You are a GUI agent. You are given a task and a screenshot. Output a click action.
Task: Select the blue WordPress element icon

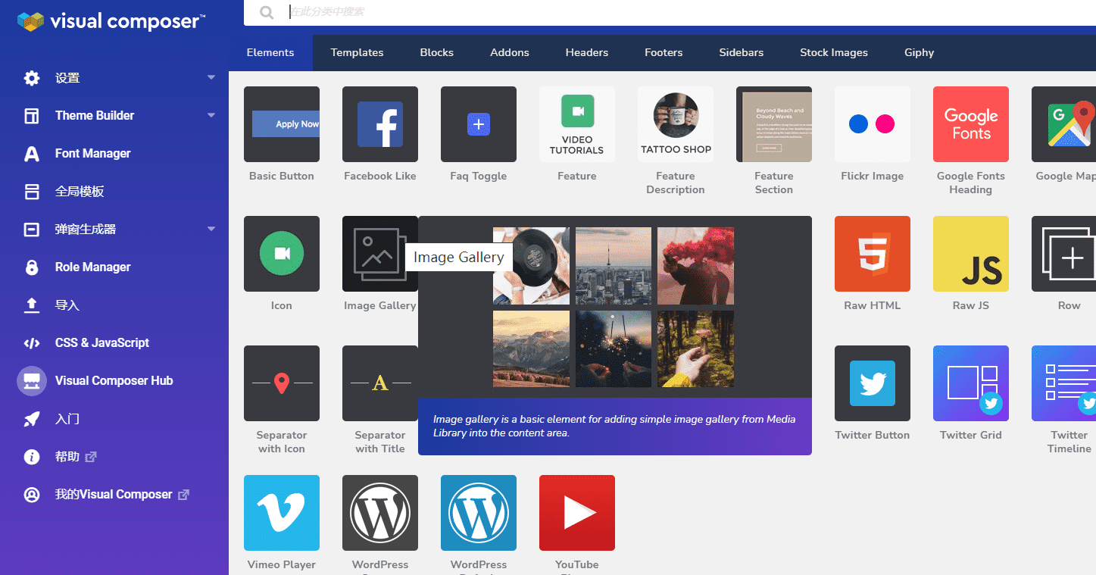click(479, 513)
